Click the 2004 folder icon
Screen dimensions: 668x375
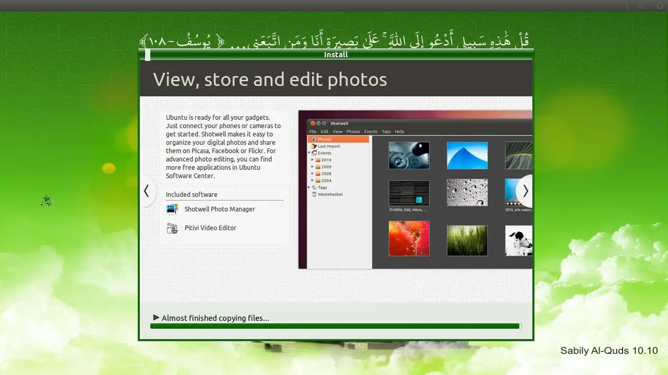coord(318,181)
